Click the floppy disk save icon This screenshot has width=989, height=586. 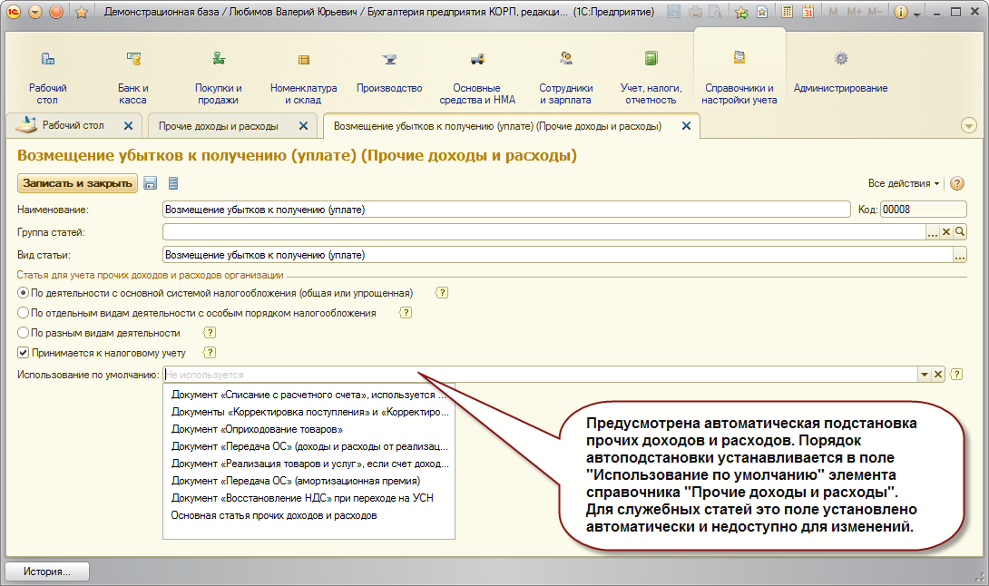pos(150,183)
